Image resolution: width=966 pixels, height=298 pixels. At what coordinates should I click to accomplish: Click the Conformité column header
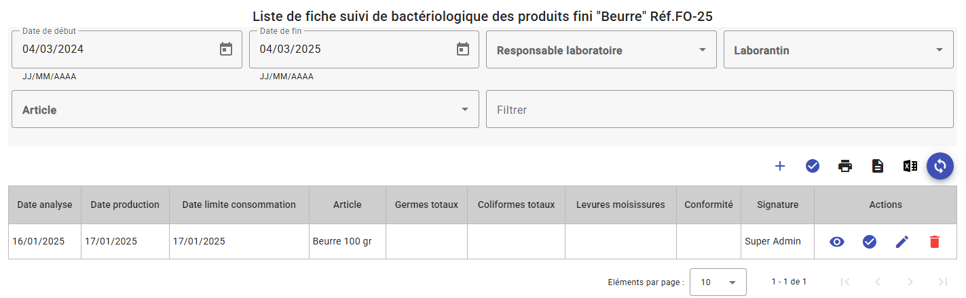pyautogui.click(x=709, y=205)
